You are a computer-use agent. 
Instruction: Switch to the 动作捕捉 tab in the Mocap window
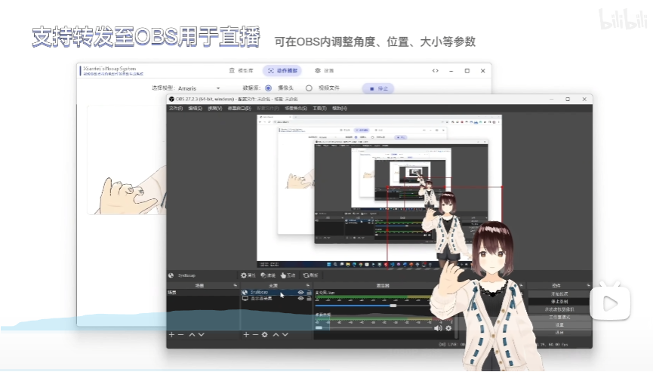[x=283, y=71]
